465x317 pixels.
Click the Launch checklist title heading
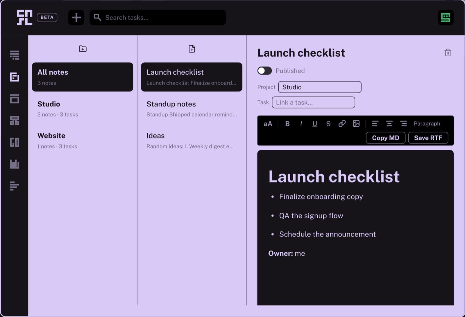click(x=301, y=53)
